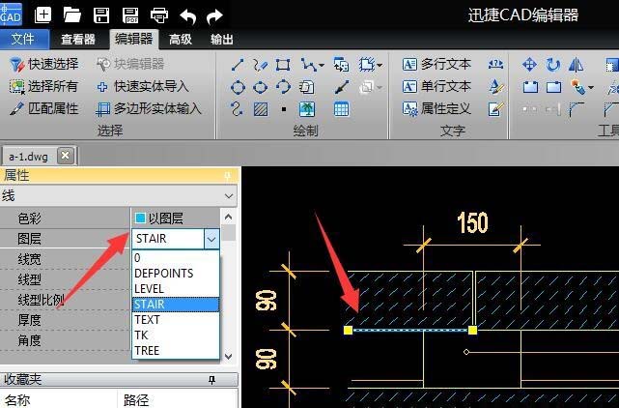The image size is (619, 408).
Task: Click 属性定义 button
Action: 436,108
